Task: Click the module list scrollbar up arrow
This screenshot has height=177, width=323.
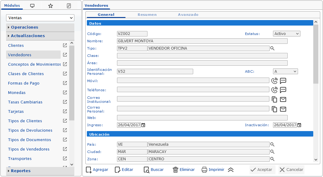Action: [x=72, y=43]
